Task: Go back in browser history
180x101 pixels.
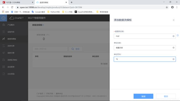Action: click(3, 7)
